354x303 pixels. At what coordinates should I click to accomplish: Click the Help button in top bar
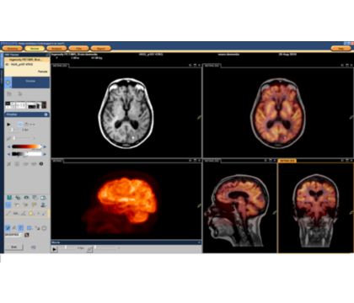click(341, 49)
